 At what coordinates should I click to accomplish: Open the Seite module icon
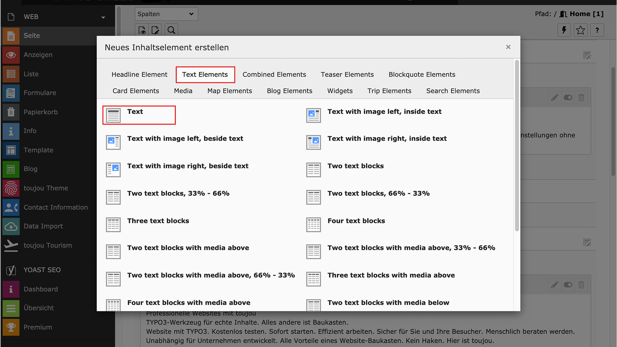11,36
